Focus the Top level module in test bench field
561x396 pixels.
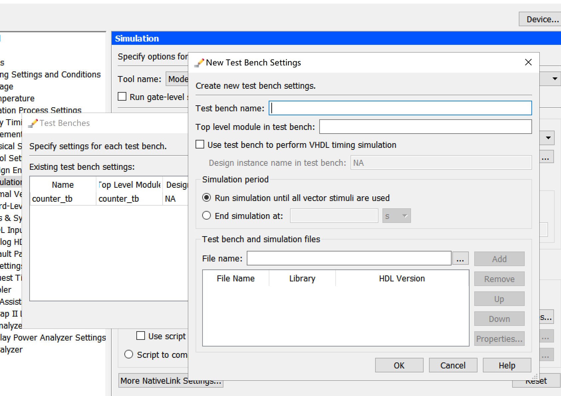click(x=425, y=127)
